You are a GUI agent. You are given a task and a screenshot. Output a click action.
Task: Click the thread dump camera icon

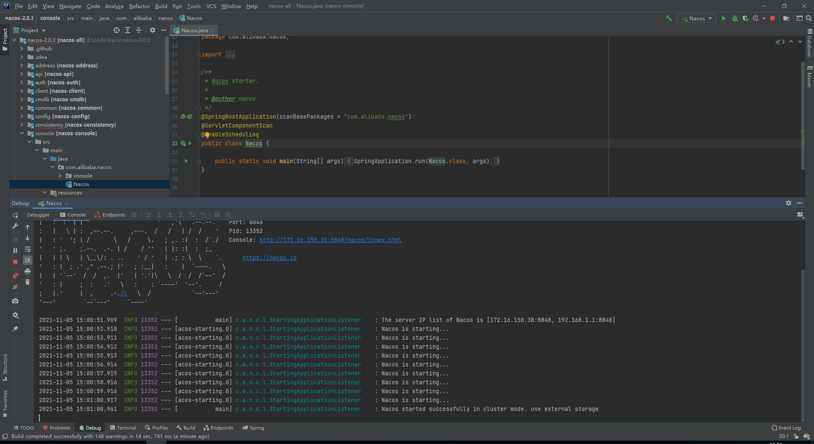click(x=15, y=301)
